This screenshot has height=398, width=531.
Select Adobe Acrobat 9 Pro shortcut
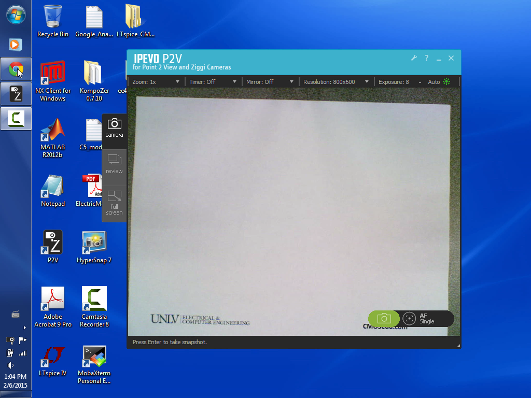52,307
